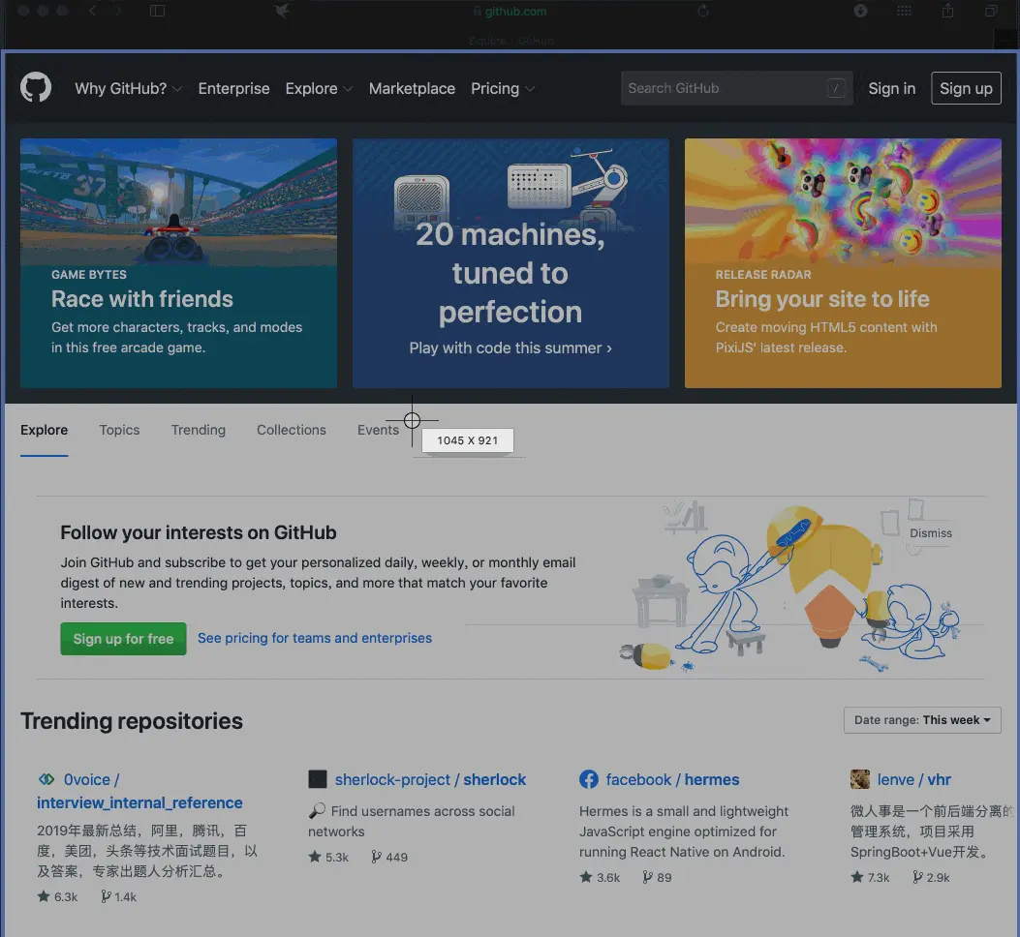Switch to the Topics tab
Screen dimensions: 1020x937
[x=120, y=430]
